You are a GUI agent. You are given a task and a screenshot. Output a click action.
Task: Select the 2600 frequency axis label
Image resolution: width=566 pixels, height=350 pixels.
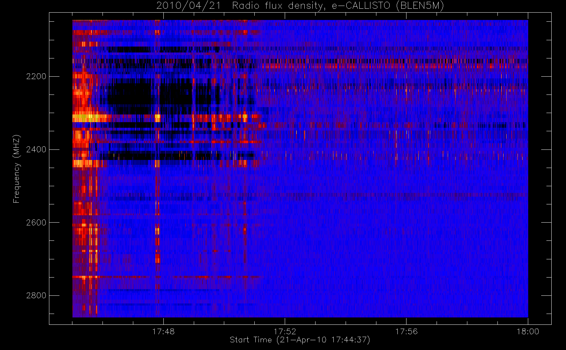[x=36, y=223]
